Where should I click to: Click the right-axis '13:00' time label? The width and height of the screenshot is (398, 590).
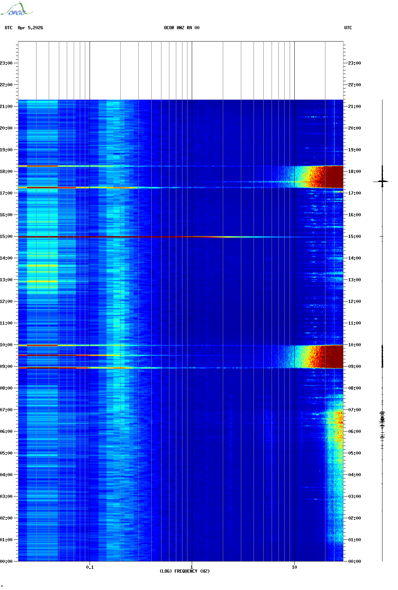coord(354,280)
